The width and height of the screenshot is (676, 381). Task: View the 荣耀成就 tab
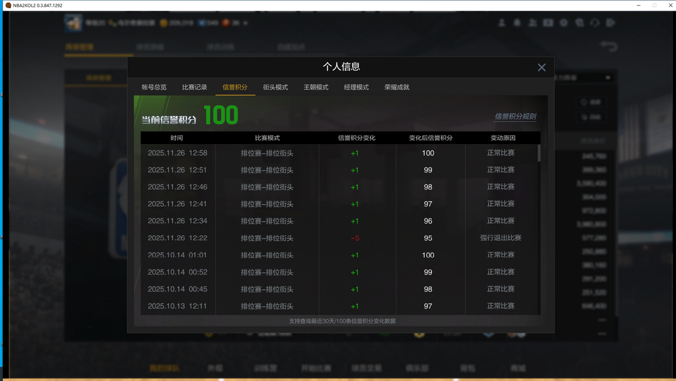pos(397,87)
